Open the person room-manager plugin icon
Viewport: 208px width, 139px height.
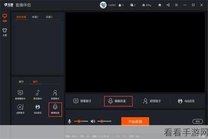click(x=55, y=95)
